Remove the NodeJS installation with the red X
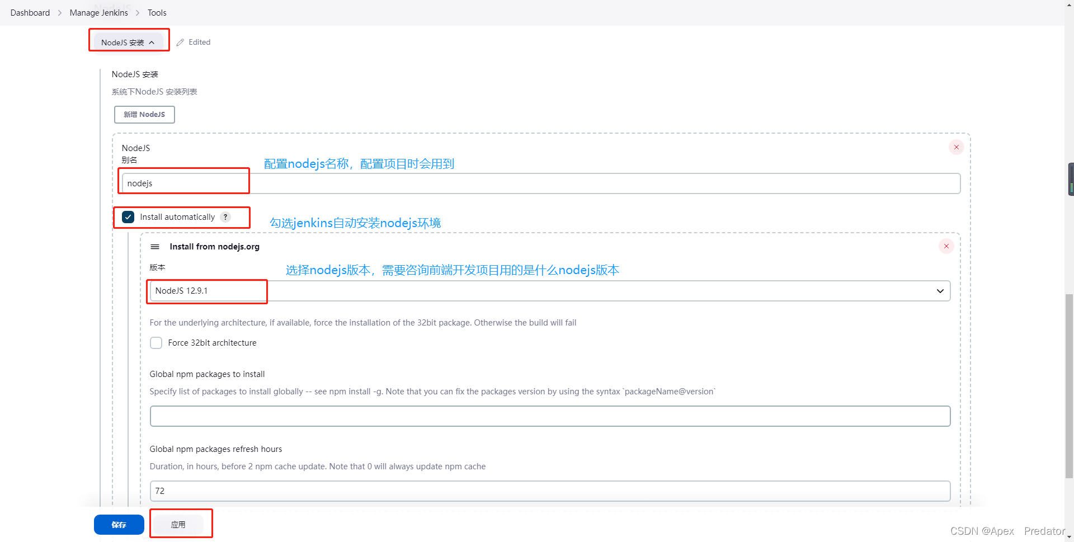Image resolution: width=1074 pixels, height=542 pixels. [956, 147]
